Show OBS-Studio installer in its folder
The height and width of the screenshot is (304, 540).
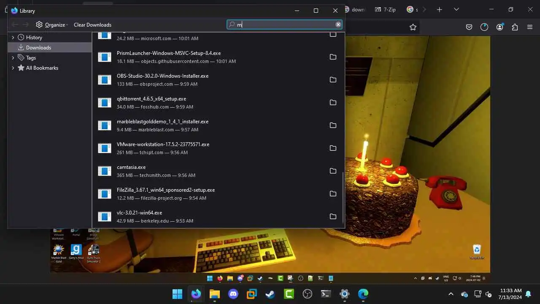[x=333, y=80]
